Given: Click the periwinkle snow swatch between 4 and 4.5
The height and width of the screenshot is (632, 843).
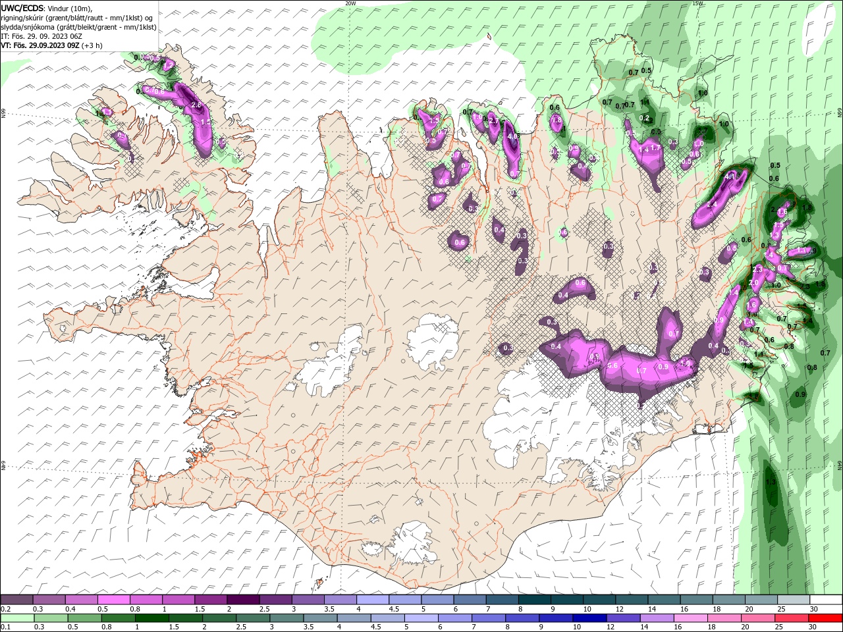Looking at the screenshot, I should 373,600.
